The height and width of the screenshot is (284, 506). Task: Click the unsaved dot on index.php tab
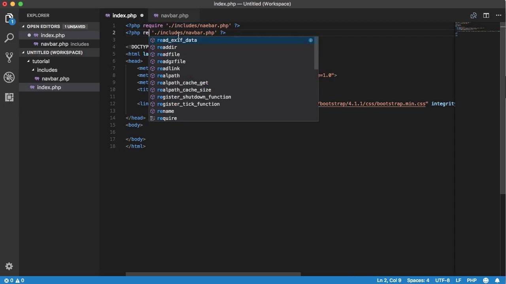point(142,15)
